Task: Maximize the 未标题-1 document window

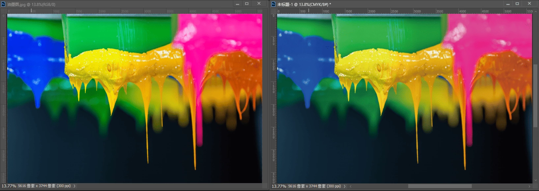Action: [517, 4]
